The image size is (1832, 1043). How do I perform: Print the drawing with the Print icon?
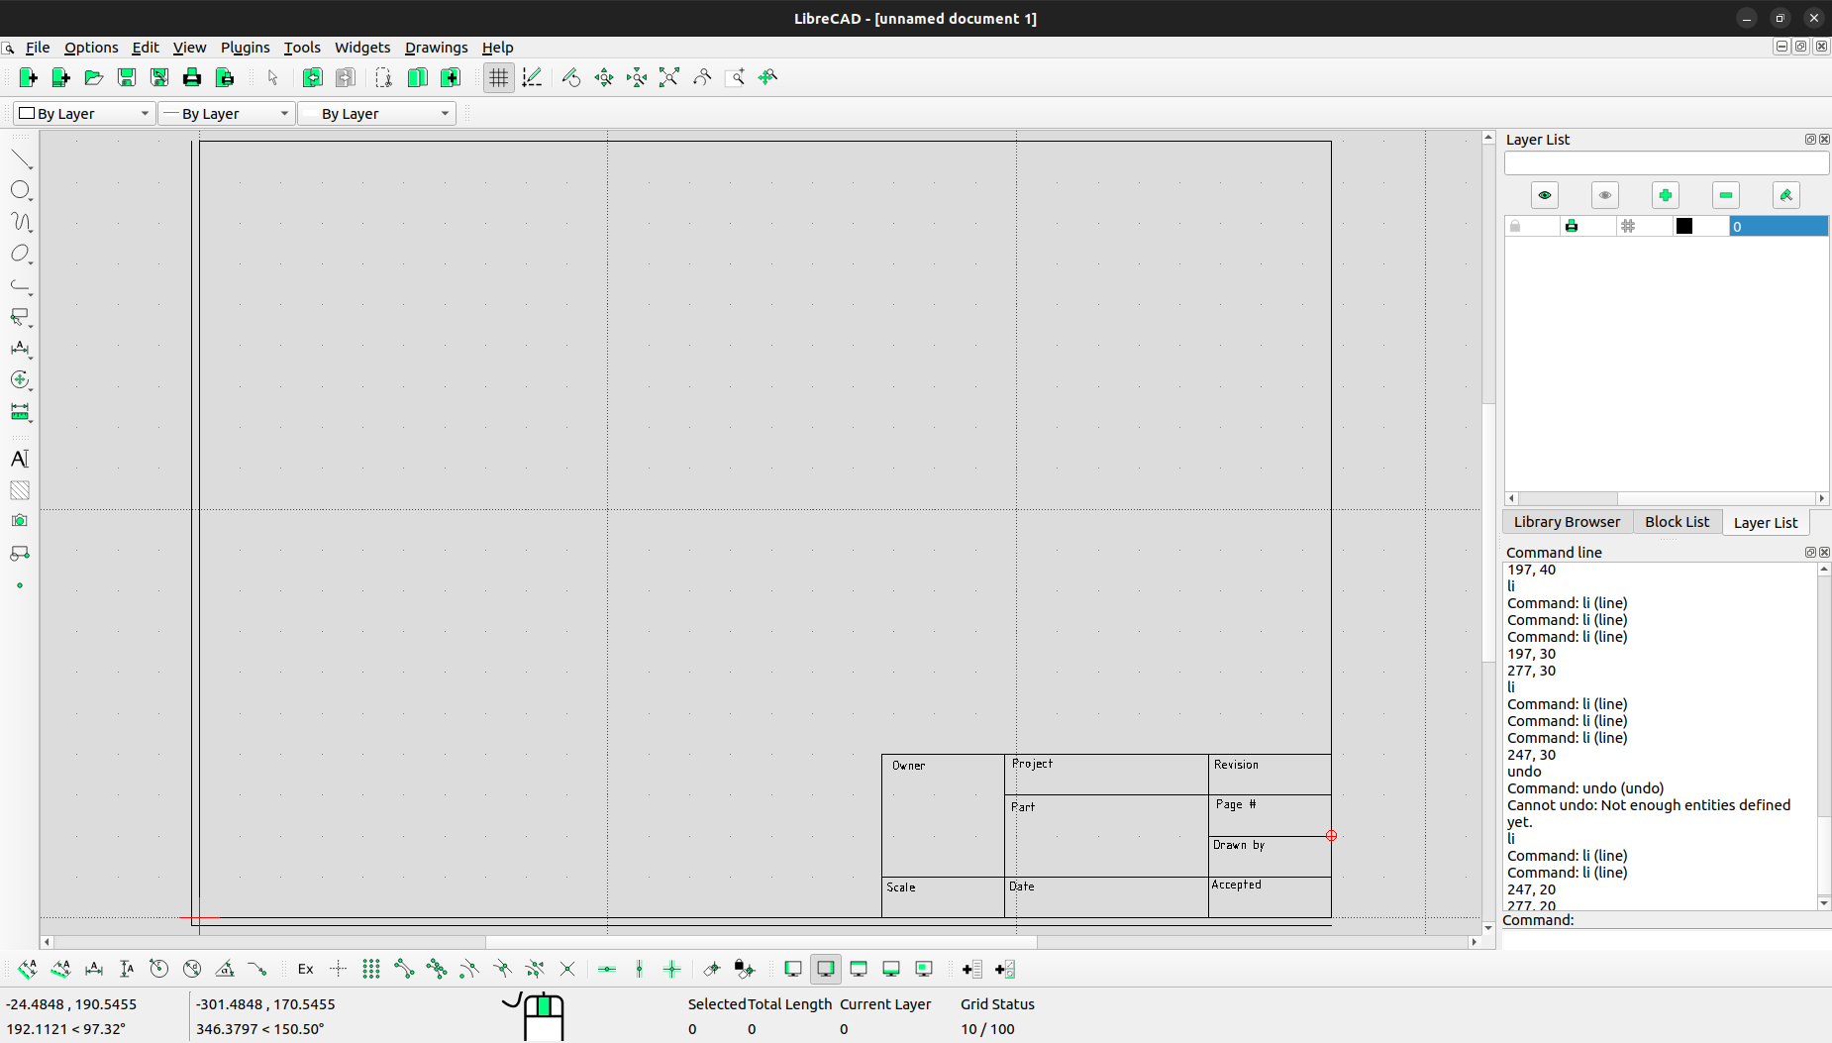tap(191, 77)
